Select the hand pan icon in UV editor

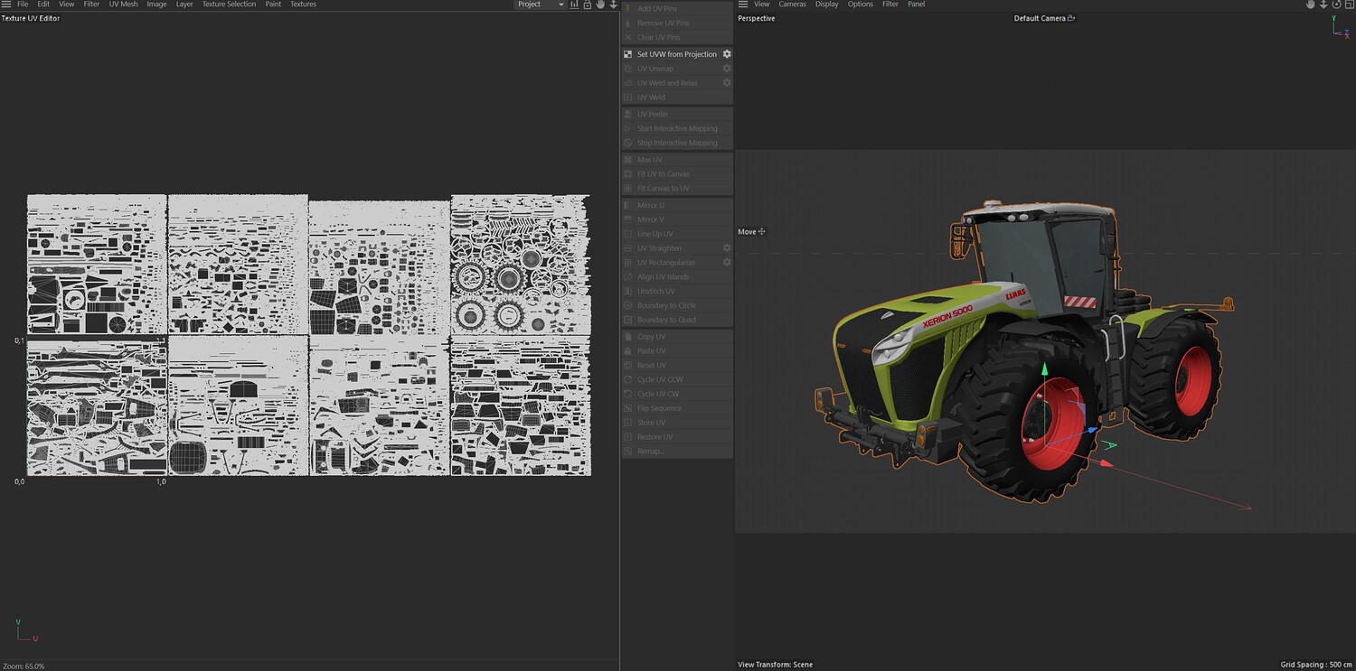[600, 5]
